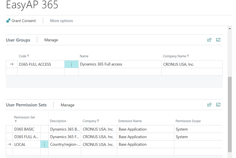Click the User Groups section heading
236x158 pixels.
coord(18,40)
